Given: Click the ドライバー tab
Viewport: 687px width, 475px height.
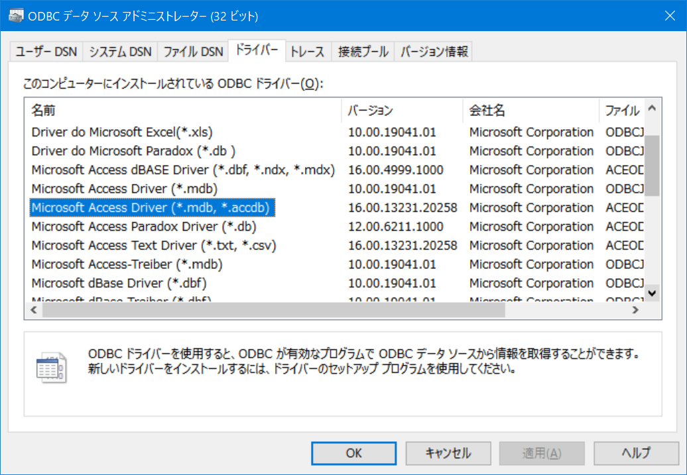Looking at the screenshot, I should point(257,50).
